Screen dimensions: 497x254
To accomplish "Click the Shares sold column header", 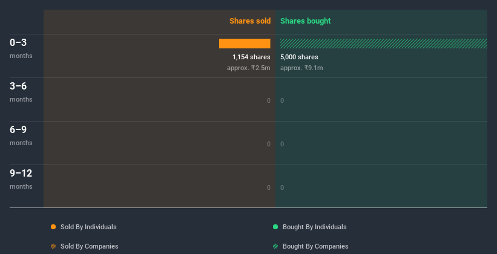I will [x=250, y=21].
